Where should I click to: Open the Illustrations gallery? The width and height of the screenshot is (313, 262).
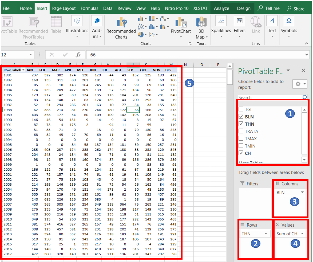77,27
